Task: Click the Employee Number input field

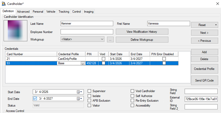Action: pyautogui.click(x=87, y=32)
